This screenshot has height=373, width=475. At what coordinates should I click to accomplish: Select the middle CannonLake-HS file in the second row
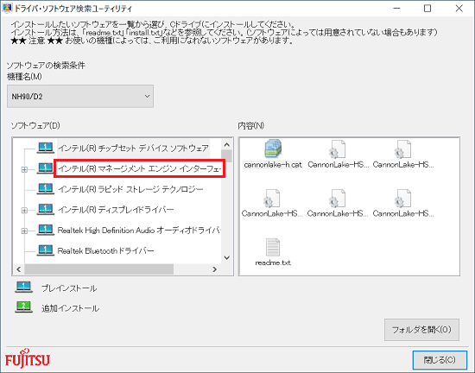[338, 198]
